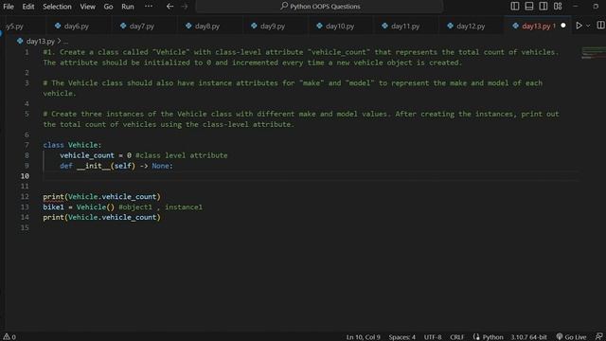Click line number 10 in the gutter
Viewport: 606px width, 341px height.
25,176
